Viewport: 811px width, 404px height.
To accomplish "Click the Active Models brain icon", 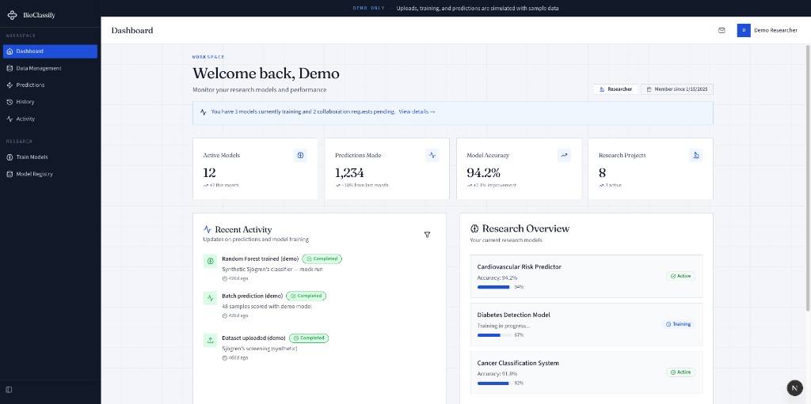I will tap(300, 155).
